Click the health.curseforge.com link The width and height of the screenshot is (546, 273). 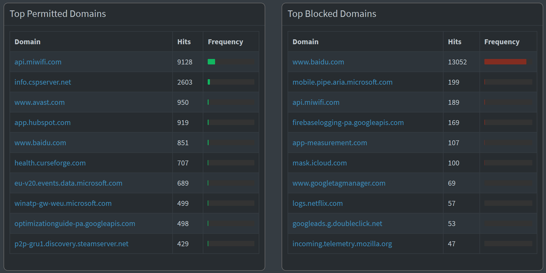[x=50, y=163]
